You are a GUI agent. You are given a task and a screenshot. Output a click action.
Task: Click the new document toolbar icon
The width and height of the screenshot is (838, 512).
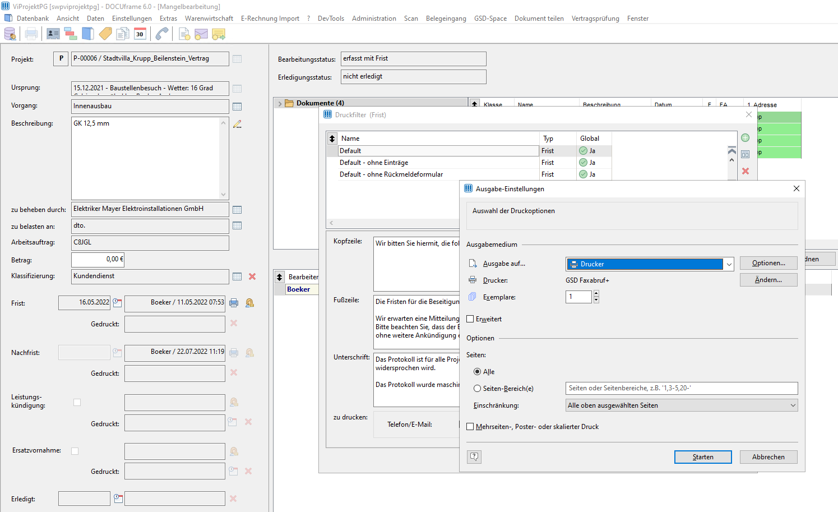point(184,34)
